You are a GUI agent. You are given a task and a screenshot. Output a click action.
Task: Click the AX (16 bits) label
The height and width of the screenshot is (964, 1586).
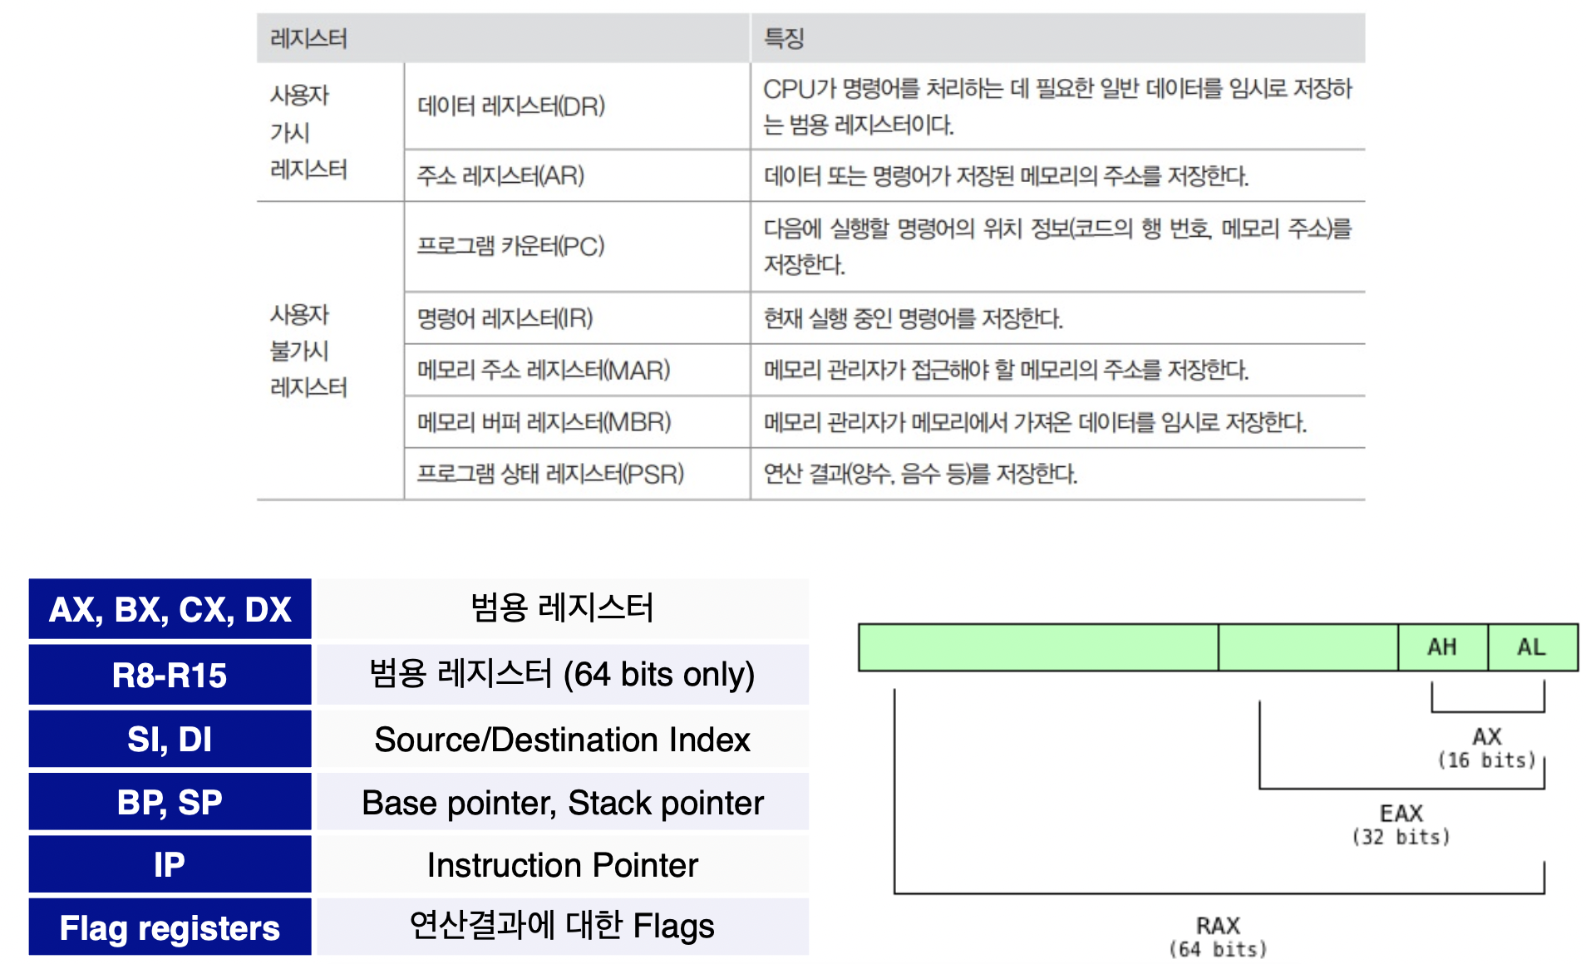(x=1487, y=748)
